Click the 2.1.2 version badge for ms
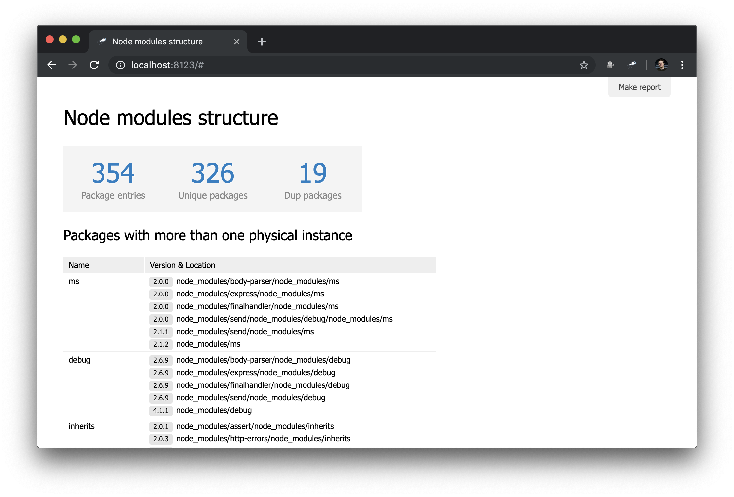 pyautogui.click(x=161, y=344)
